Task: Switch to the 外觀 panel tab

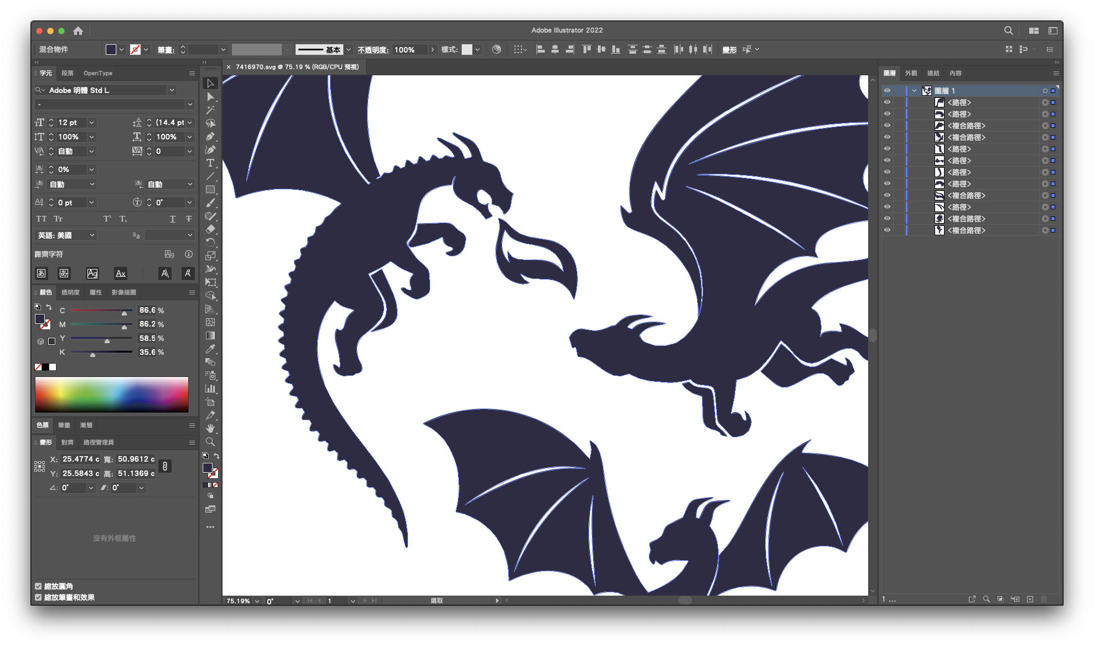Action: coord(911,73)
